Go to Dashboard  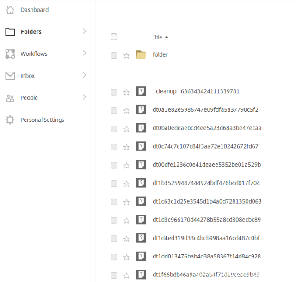click(x=35, y=10)
